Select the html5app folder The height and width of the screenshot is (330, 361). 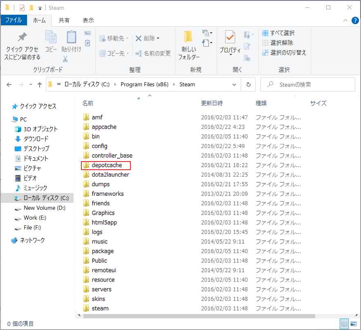click(x=100, y=222)
